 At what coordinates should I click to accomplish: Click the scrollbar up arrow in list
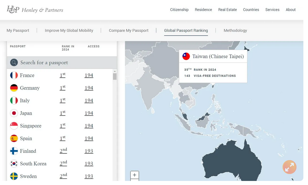115,71
